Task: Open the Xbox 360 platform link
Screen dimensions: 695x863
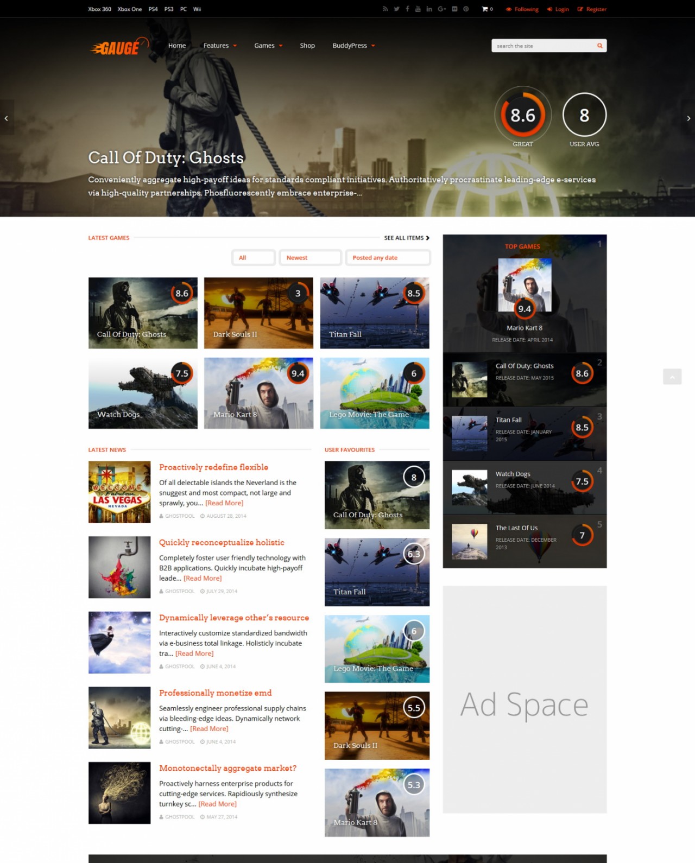Action: pyautogui.click(x=99, y=9)
